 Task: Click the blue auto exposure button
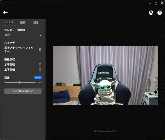click(38, 78)
